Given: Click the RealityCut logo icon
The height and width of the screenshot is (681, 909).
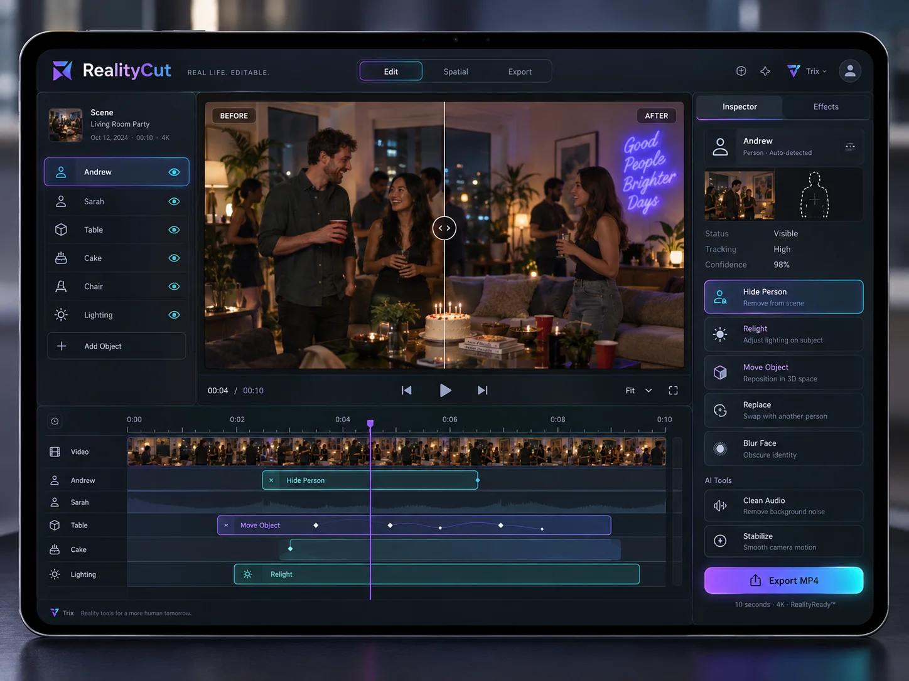Looking at the screenshot, I should 62,71.
